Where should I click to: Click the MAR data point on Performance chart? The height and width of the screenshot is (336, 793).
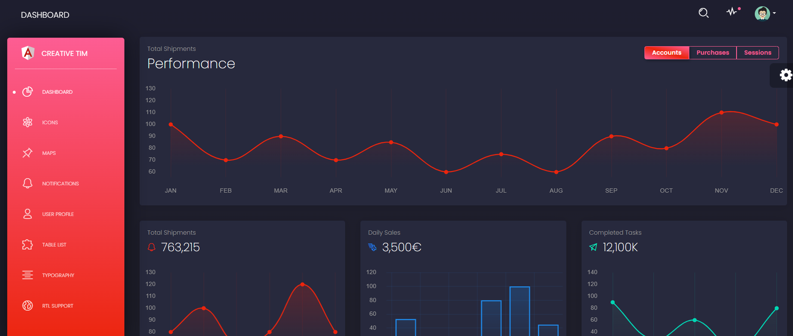[281, 136]
